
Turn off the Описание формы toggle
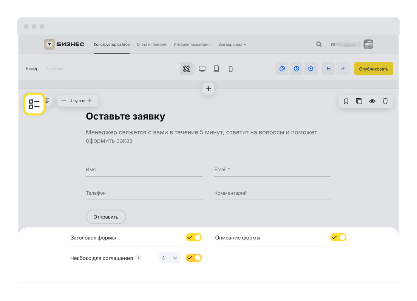338,237
